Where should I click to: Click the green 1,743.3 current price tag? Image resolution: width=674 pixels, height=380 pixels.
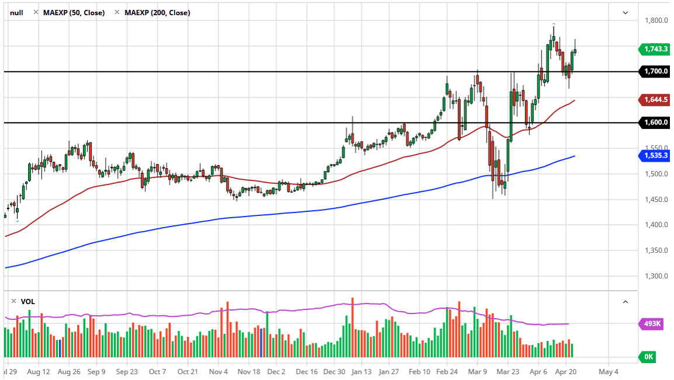[655, 50]
